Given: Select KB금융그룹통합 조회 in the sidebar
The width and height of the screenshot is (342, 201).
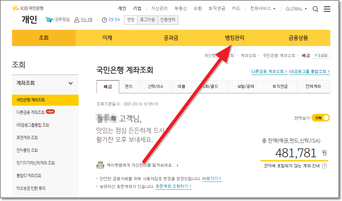Looking at the screenshot, I should point(33,125).
